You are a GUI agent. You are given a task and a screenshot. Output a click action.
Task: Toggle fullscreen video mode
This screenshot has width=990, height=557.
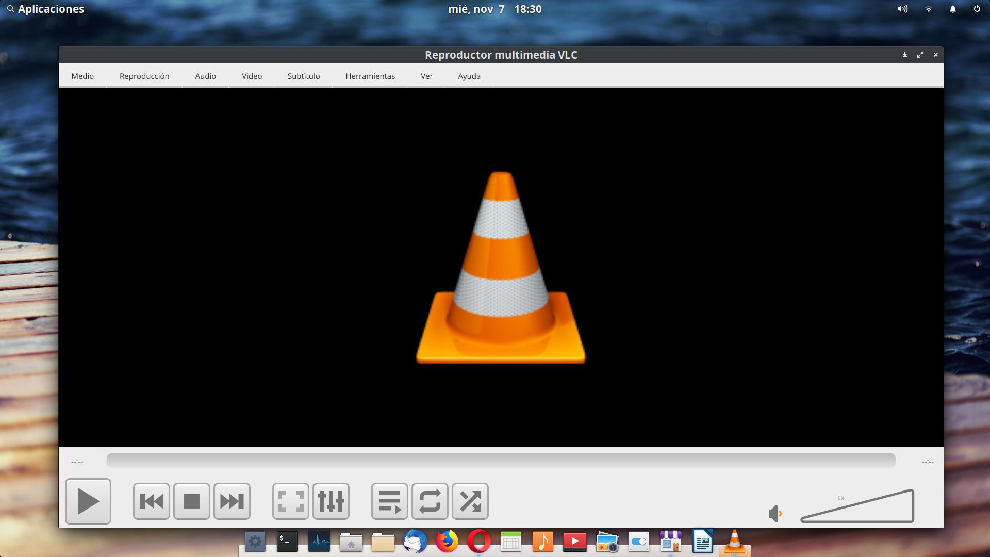[291, 501]
